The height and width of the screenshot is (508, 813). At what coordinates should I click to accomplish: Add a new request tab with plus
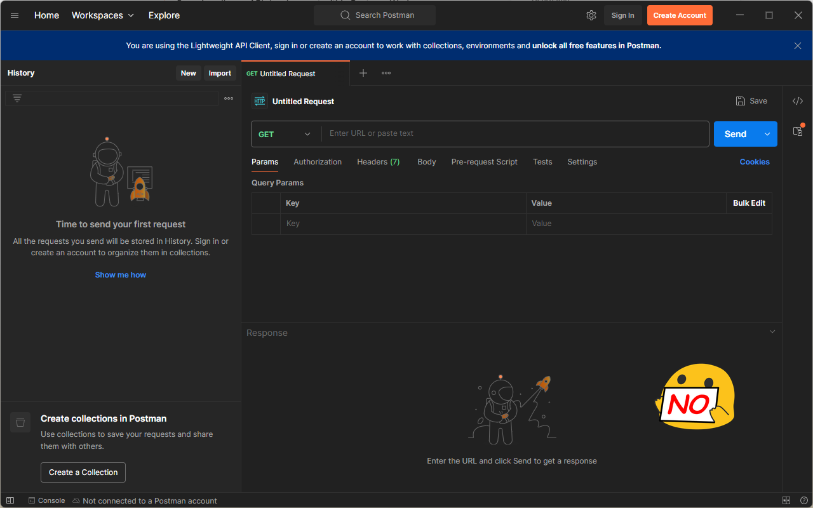[x=363, y=73]
